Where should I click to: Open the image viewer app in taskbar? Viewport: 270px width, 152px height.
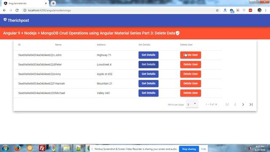point(78,148)
